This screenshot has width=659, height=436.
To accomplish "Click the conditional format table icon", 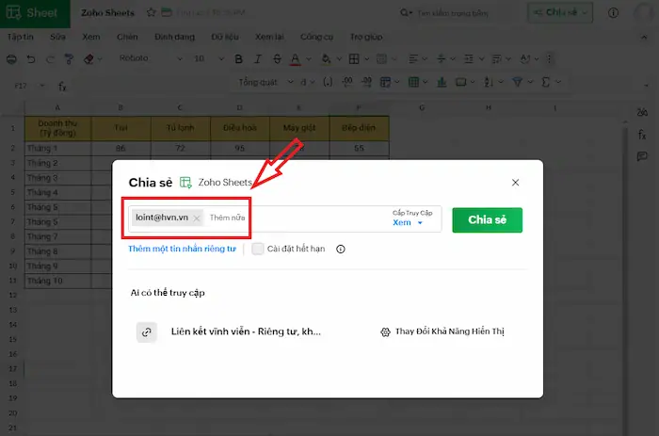I will coord(385,82).
